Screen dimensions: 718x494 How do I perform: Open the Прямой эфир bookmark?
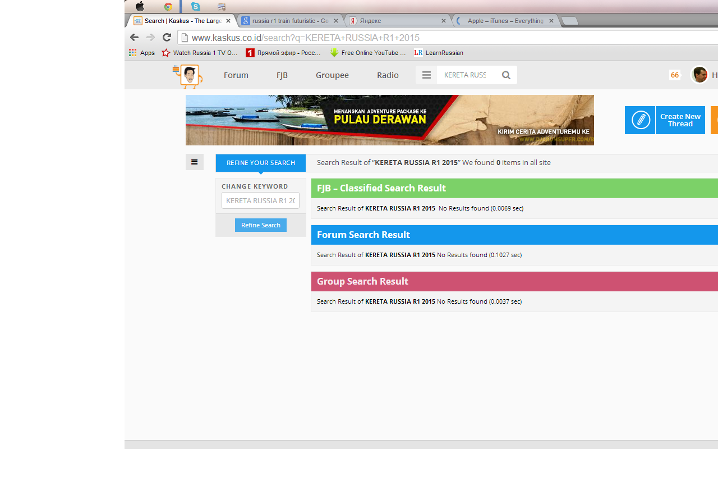283,53
